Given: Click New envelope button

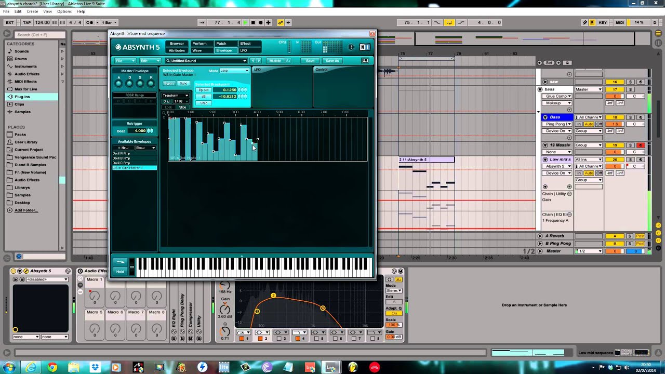Looking at the screenshot, I should 123,148.
